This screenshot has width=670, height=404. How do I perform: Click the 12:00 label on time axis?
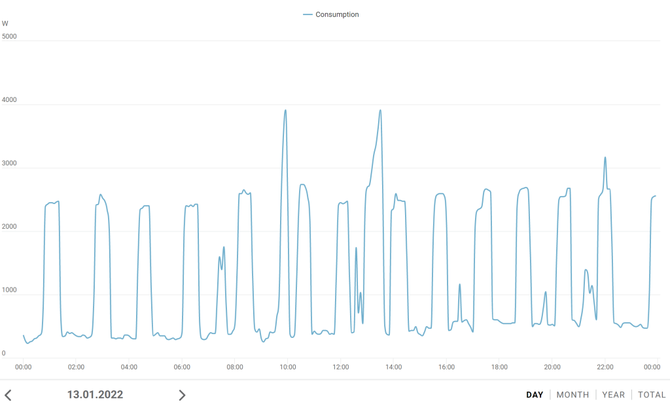click(340, 367)
